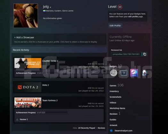Click the level 10 circle badge

tap(120, 7)
